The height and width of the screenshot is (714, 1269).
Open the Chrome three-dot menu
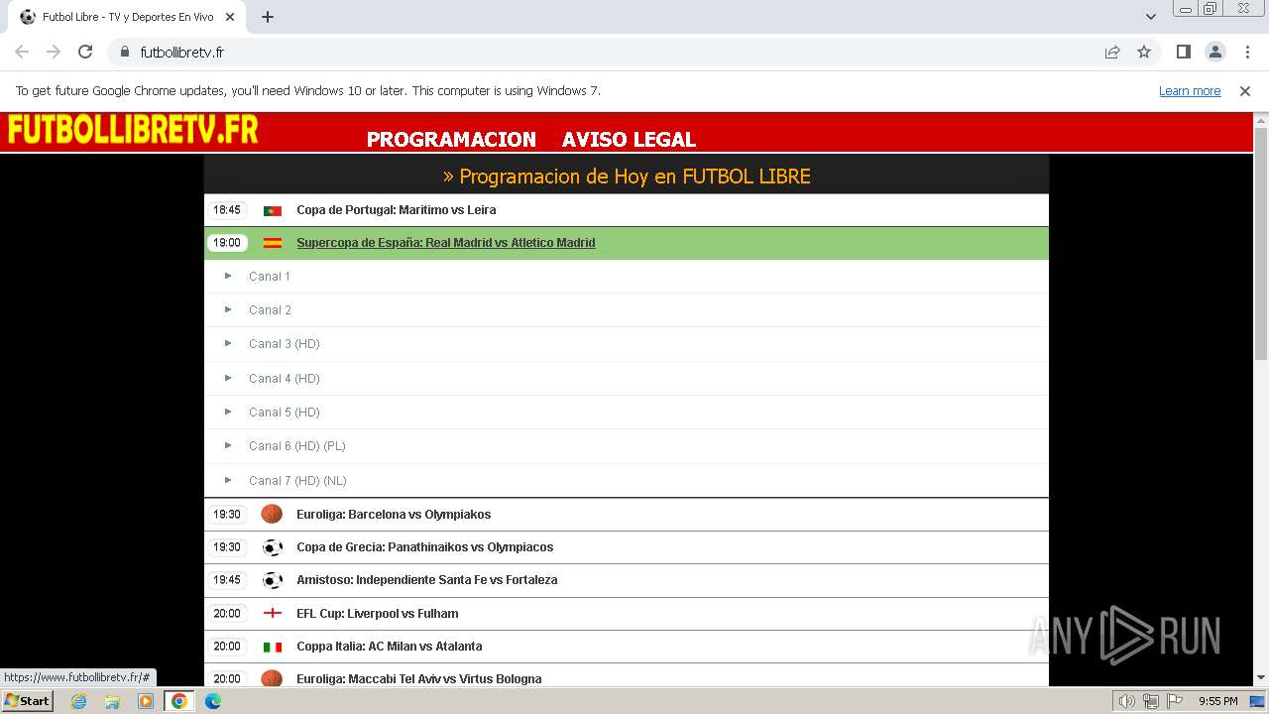(x=1245, y=52)
